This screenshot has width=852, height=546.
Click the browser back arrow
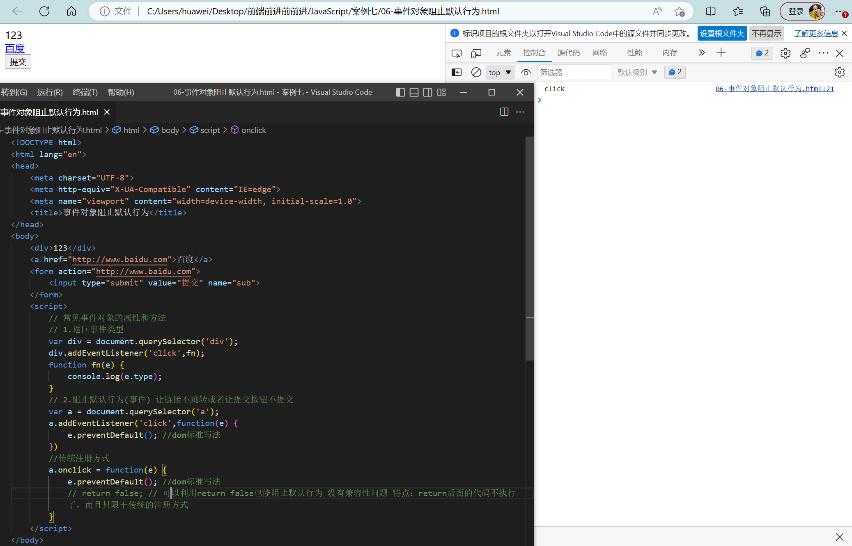[17, 11]
